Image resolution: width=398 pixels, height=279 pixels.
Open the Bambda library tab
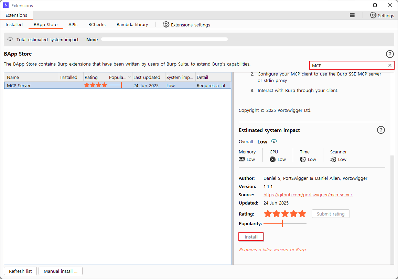(132, 25)
